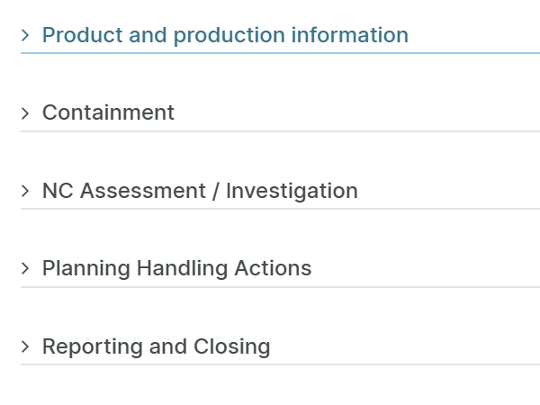
Task: Open the NC Assessment / Investigation section
Action: coord(200,191)
